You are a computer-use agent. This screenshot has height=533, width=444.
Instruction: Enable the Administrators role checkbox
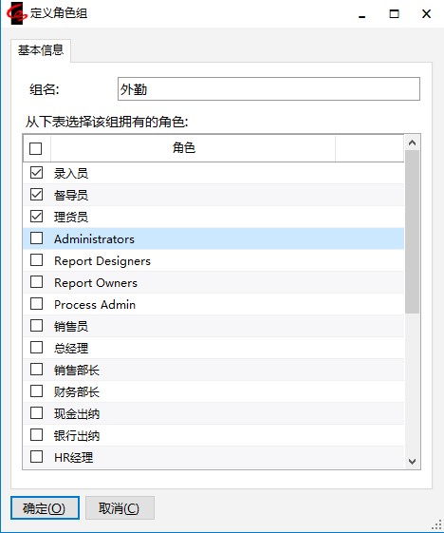(36, 238)
